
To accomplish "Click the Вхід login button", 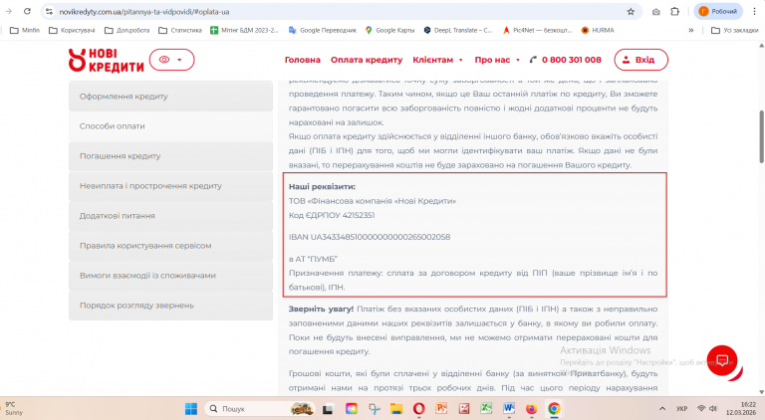I will [640, 60].
